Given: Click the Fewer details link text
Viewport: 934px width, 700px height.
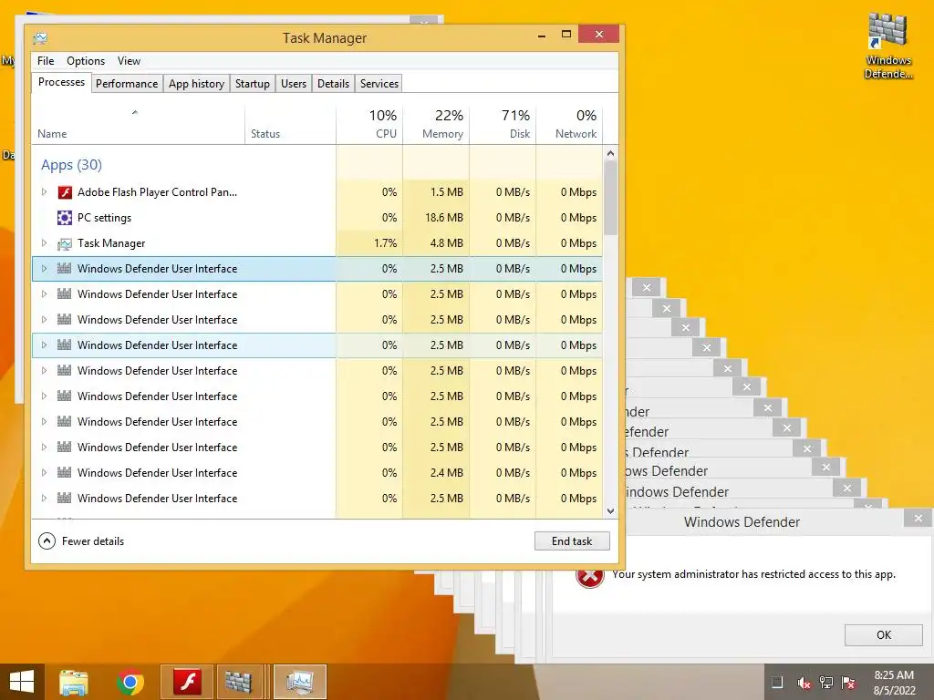Looking at the screenshot, I should [x=93, y=541].
